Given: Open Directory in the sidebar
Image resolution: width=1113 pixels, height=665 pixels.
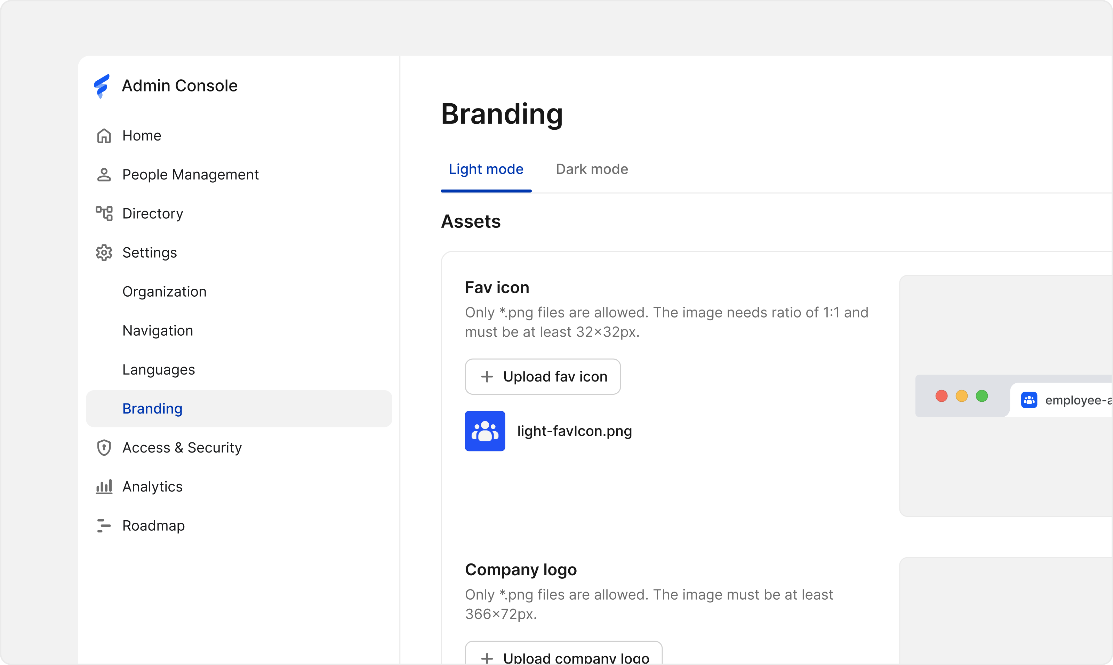Looking at the screenshot, I should (239, 214).
